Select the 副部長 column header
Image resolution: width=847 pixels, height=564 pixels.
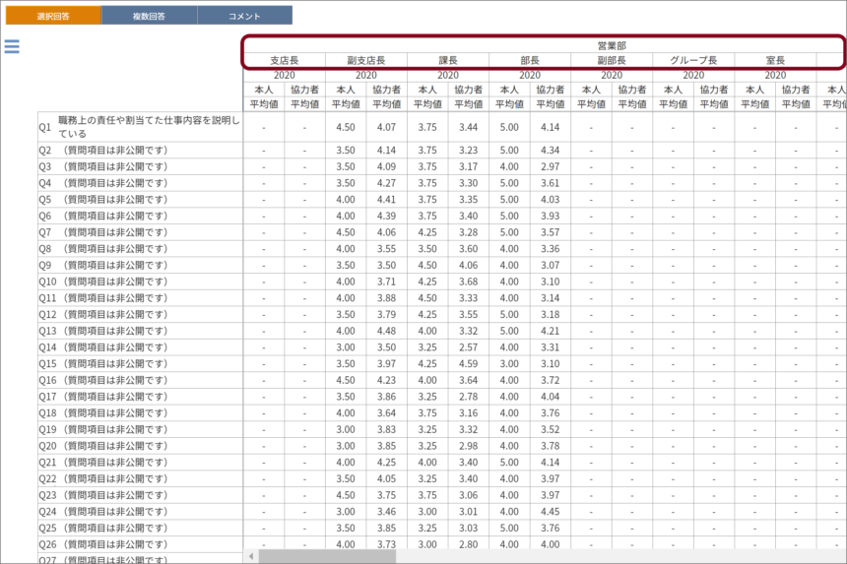point(612,60)
